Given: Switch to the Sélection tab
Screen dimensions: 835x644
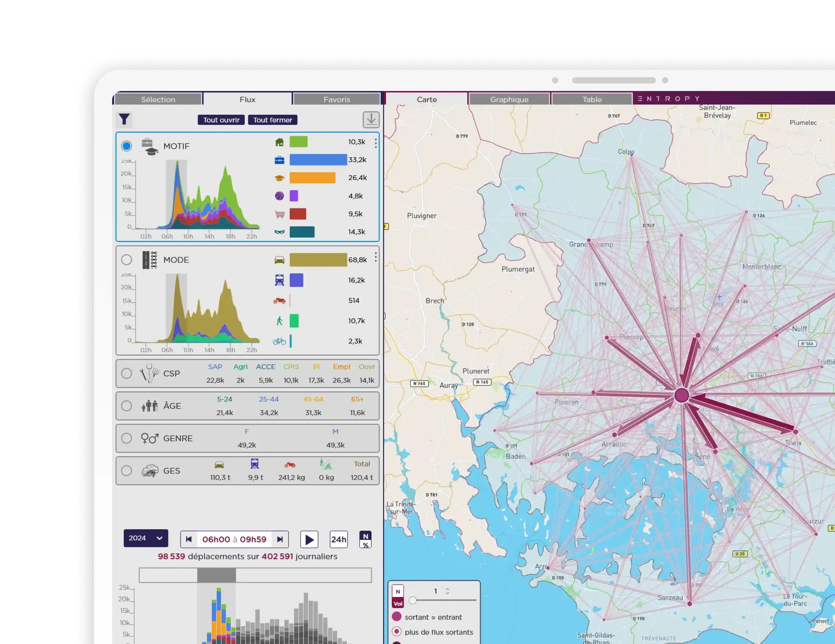Looking at the screenshot, I should tap(158, 99).
